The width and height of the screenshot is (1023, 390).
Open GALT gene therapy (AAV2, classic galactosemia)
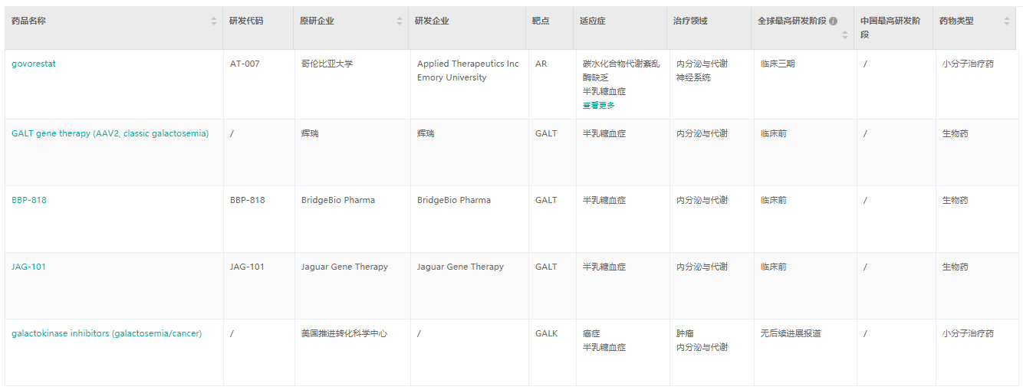pyautogui.click(x=110, y=133)
